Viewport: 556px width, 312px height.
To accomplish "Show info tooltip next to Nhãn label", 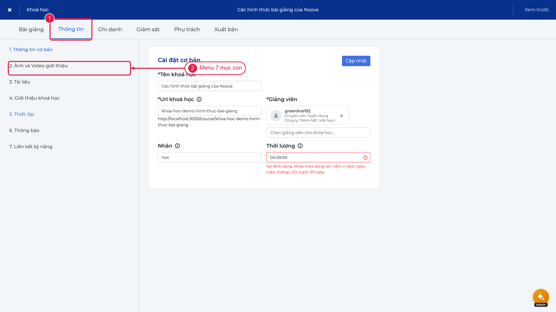I will click(x=178, y=146).
